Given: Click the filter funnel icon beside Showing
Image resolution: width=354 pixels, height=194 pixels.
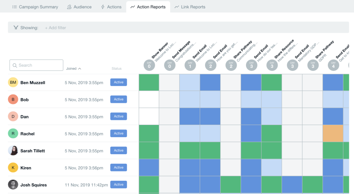Looking at the screenshot, I should [x=16, y=28].
